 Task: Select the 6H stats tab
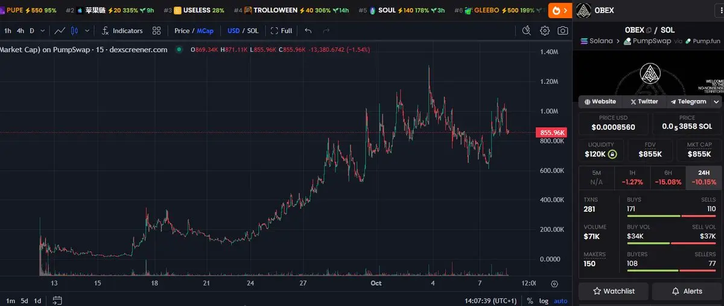[x=668, y=177]
